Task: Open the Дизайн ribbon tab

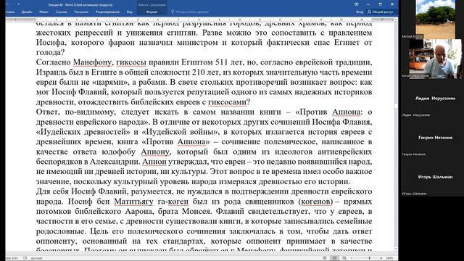Action: tap(27, 12)
